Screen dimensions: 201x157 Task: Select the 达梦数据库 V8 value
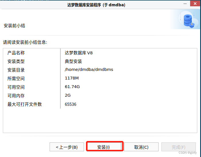click(79, 53)
